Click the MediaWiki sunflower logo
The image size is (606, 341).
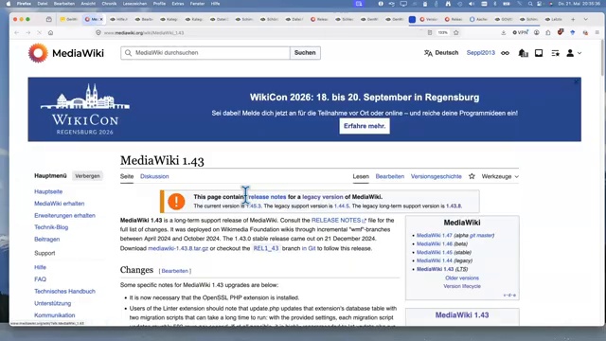[38, 53]
